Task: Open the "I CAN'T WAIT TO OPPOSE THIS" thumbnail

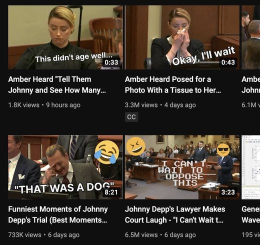Action: pyautogui.click(x=182, y=167)
